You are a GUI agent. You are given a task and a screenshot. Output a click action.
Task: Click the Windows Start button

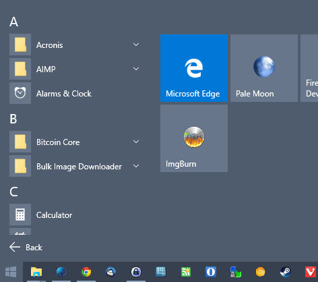coord(11,272)
